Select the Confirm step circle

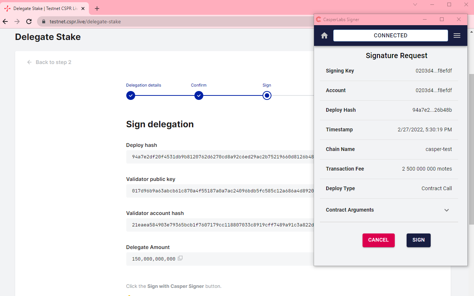tap(199, 95)
